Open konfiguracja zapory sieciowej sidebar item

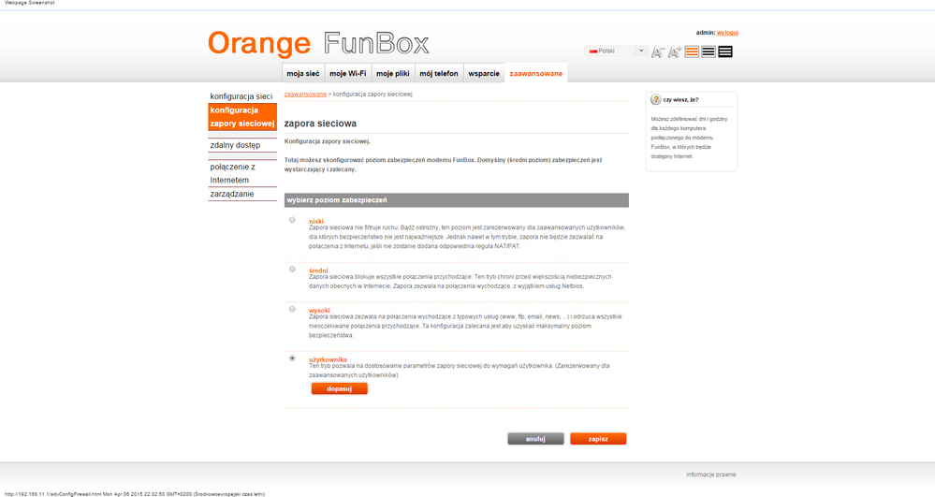pyautogui.click(x=242, y=117)
